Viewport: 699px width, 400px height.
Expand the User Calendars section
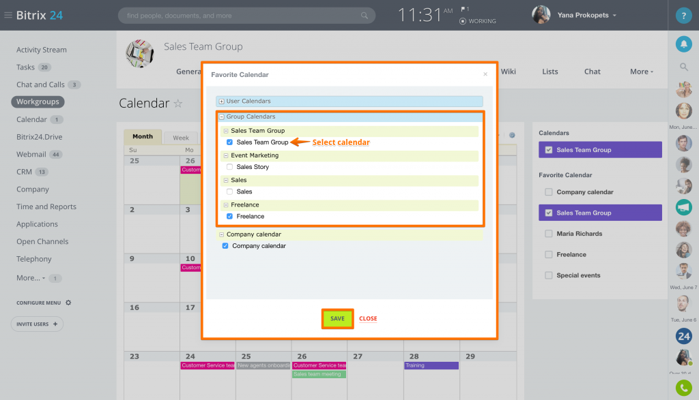point(222,102)
